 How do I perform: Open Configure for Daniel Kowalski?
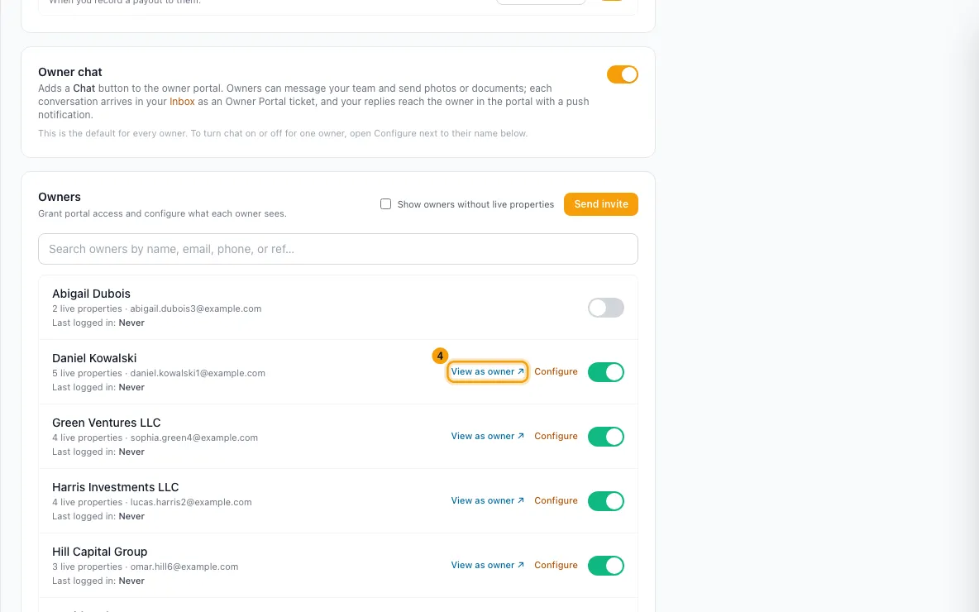click(x=556, y=371)
